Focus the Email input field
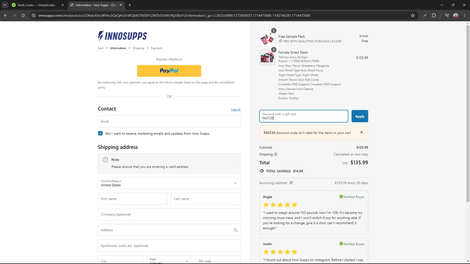 tap(169, 121)
